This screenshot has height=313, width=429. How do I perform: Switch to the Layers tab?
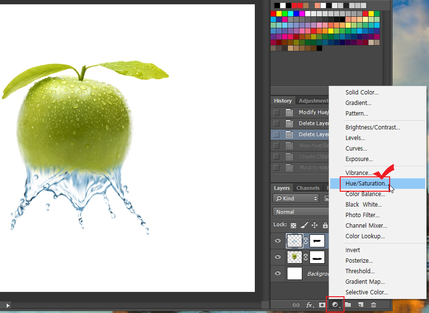[x=282, y=188]
